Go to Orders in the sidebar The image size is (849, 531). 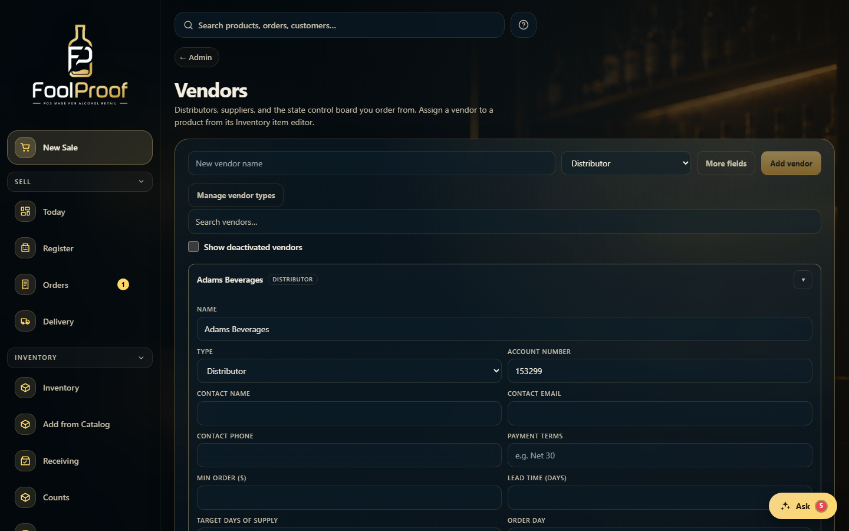tap(80, 284)
